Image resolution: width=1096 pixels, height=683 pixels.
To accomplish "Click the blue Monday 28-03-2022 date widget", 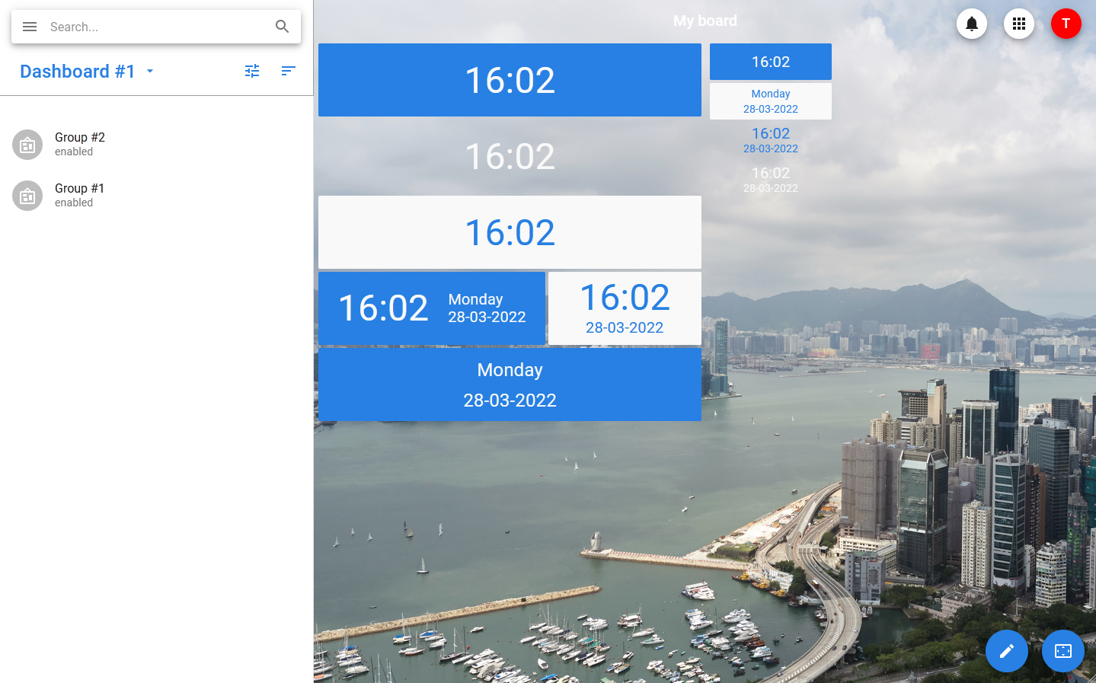I will 510,385.
